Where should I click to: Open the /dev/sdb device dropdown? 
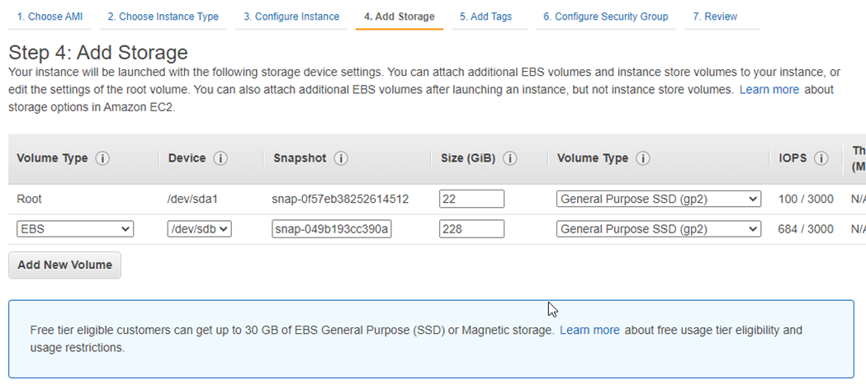199,229
